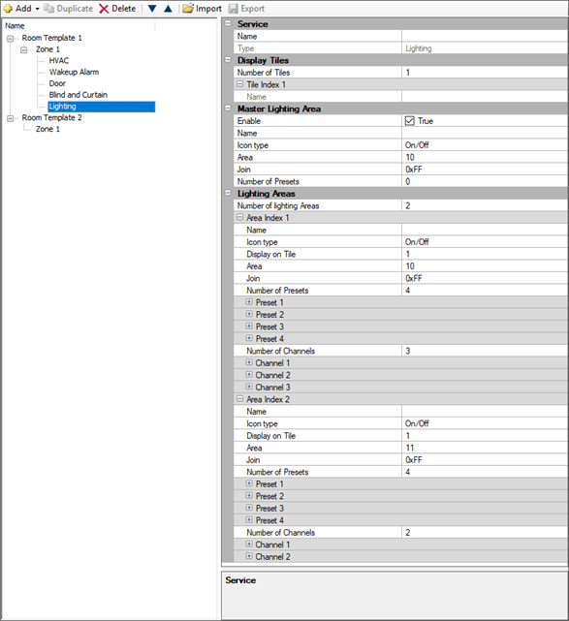Delete the selected item with red X
The width and height of the screenshot is (569, 621).
(x=104, y=9)
